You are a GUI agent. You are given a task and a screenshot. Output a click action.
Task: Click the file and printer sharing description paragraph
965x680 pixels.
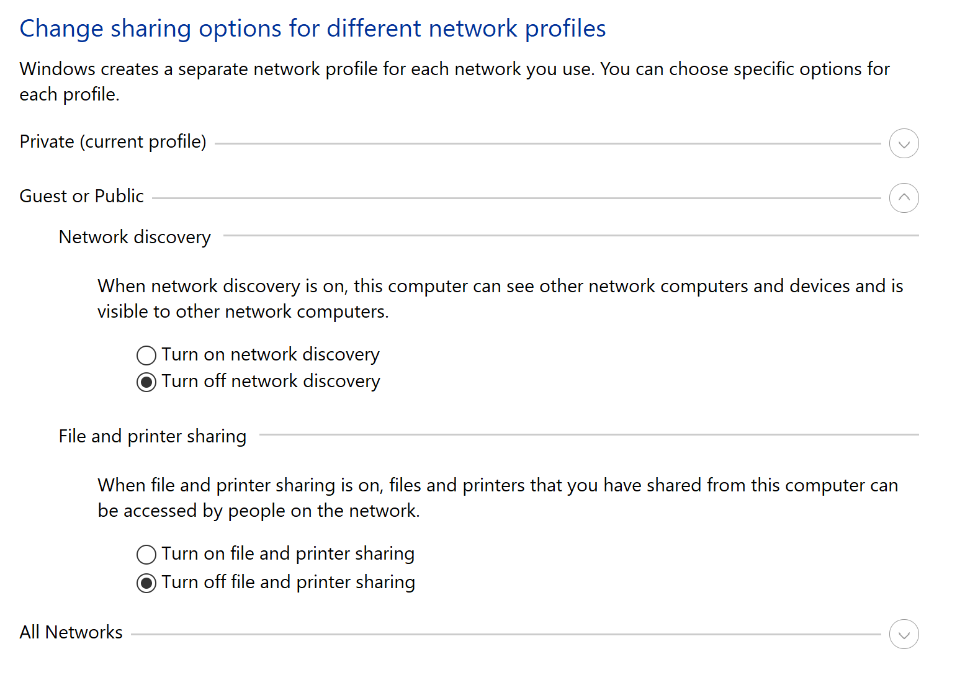point(498,498)
